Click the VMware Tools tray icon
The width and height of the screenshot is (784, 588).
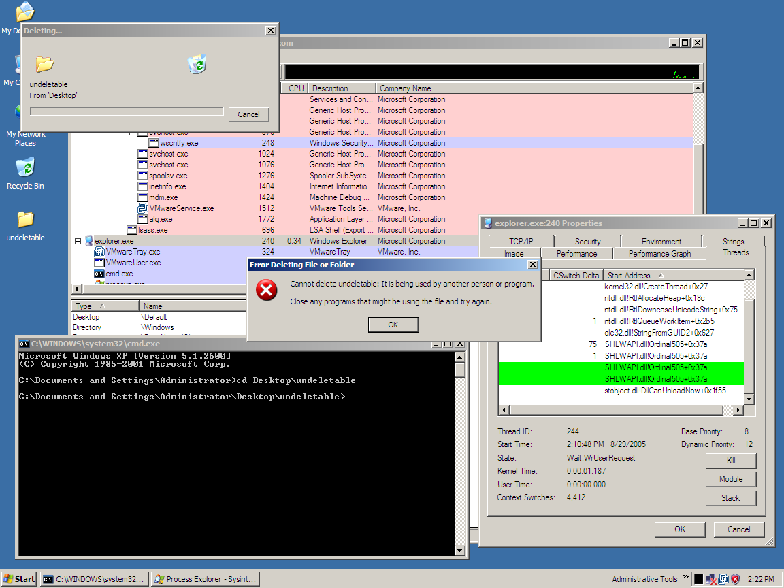coord(723,579)
